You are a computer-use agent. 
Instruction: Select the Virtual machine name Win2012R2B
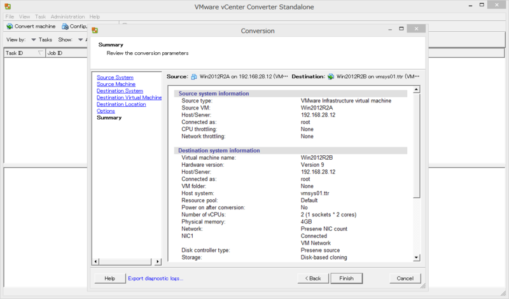point(316,158)
